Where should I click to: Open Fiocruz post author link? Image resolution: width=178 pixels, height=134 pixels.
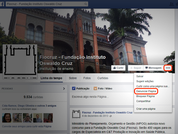coord(107,113)
